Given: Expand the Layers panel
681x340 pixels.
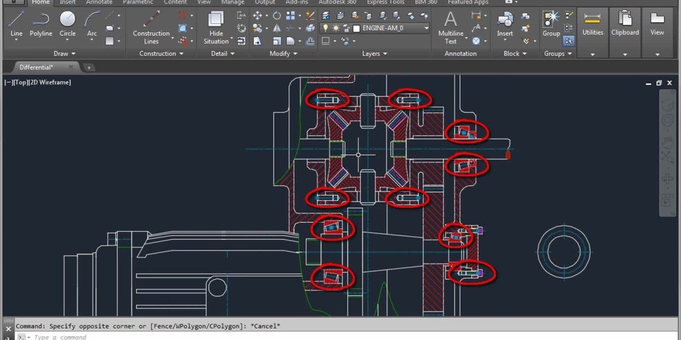Looking at the screenshot, I should pos(375,54).
